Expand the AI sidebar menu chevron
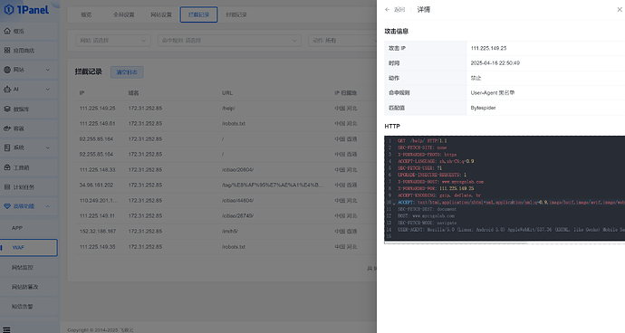 pos(48,90)
